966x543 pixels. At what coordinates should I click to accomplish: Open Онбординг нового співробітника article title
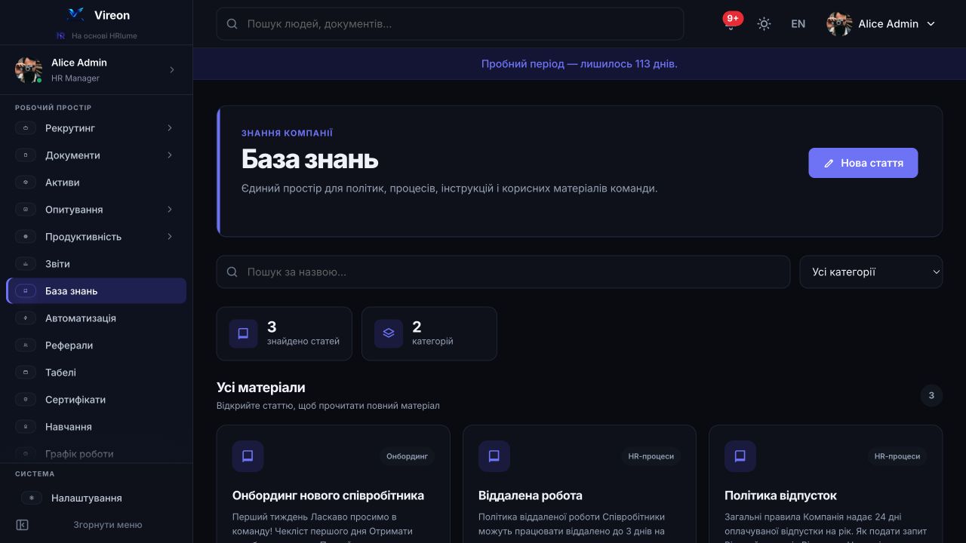pos(328,495)
